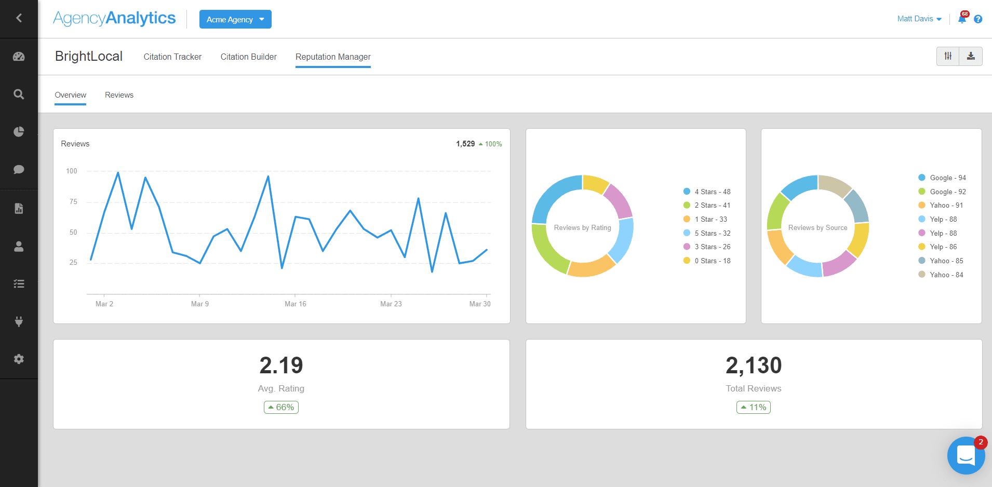Screen dimensions: 992x487
Task: Open the Reports icon in the sidebar
Action: coord(19,208)
